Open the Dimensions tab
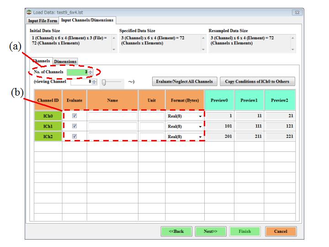 coord(65,61)
